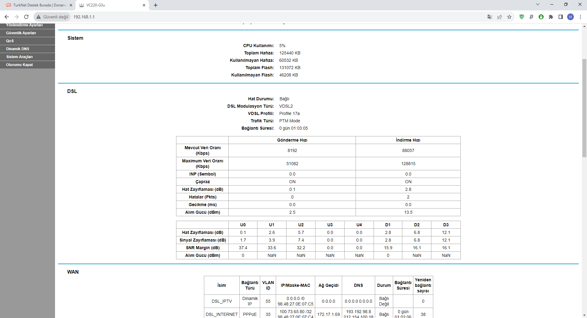Viewport: 587px width, 318px height.
Task: Select the VDSL2 modulation value
Action: click(x=286, y=106)
